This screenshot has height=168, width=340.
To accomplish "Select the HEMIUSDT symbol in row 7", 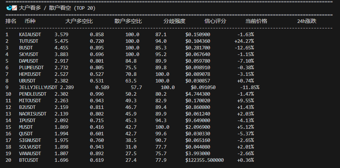I will 30,74.
